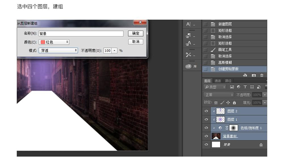The image size is (284, 162).
Task: Open layer filter 类型 dropdown
Action: (215, 87)
